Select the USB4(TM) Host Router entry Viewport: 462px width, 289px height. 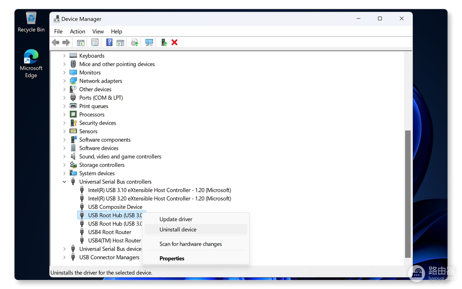point(114,240)
